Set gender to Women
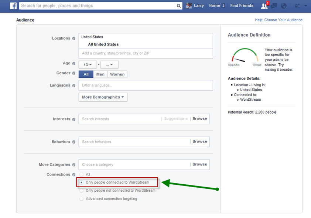311x218 pixels. 117,74
